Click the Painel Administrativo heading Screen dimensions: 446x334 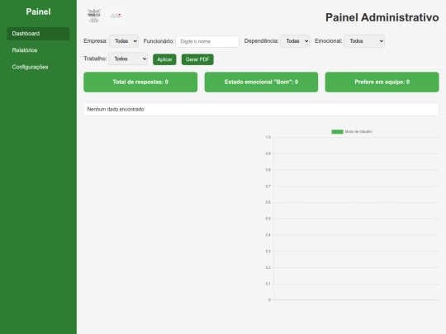tap(382, 17)
